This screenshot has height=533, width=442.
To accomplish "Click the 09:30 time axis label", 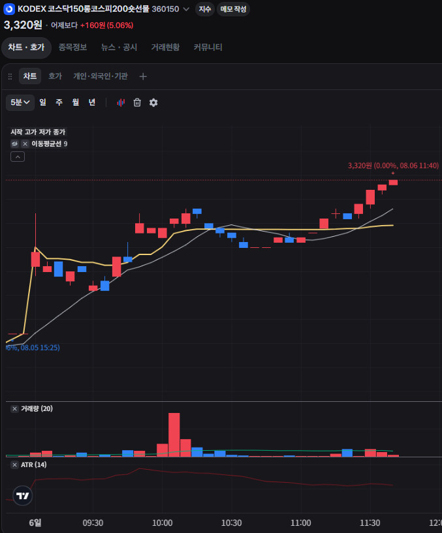I will pos(93,523).
